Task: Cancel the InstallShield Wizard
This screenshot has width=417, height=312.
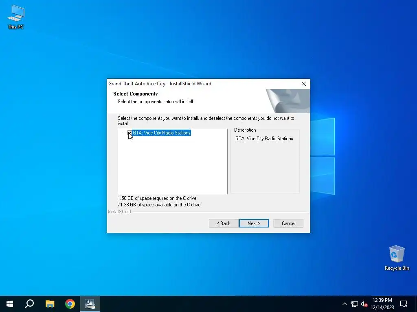Action: click(x=288, y=223)
